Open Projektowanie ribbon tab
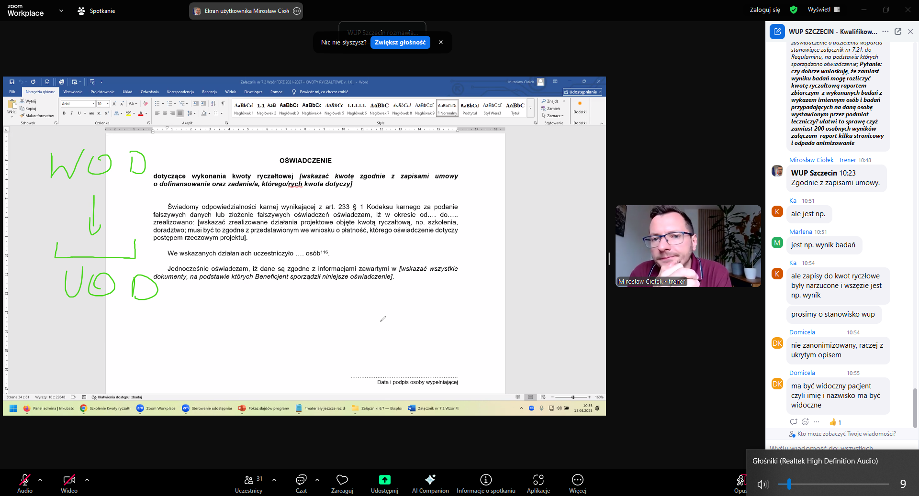The height and width of the screenshot is (496, 919). [x=102, y=92]
